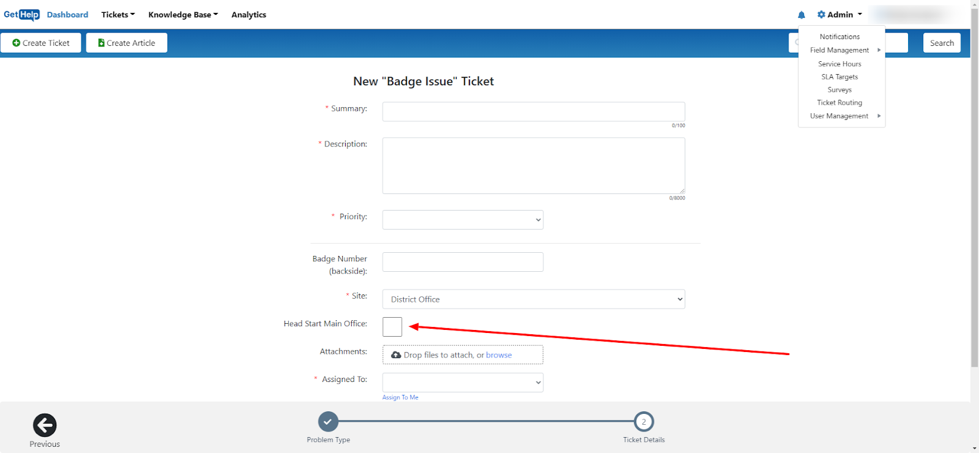
Task: Click the Assign To Me link
Action: tap(400, 397)
